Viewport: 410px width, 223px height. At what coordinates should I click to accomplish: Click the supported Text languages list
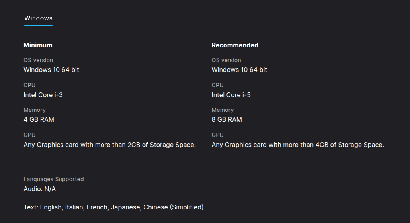tap(113, 207)
